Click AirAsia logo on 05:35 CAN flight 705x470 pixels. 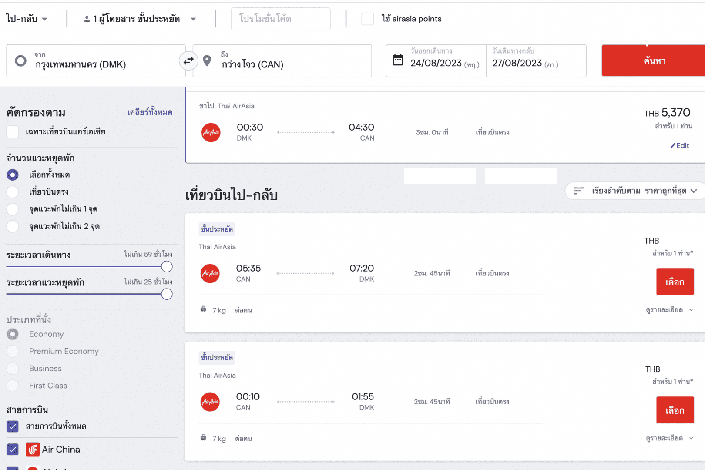pos(210,273)
